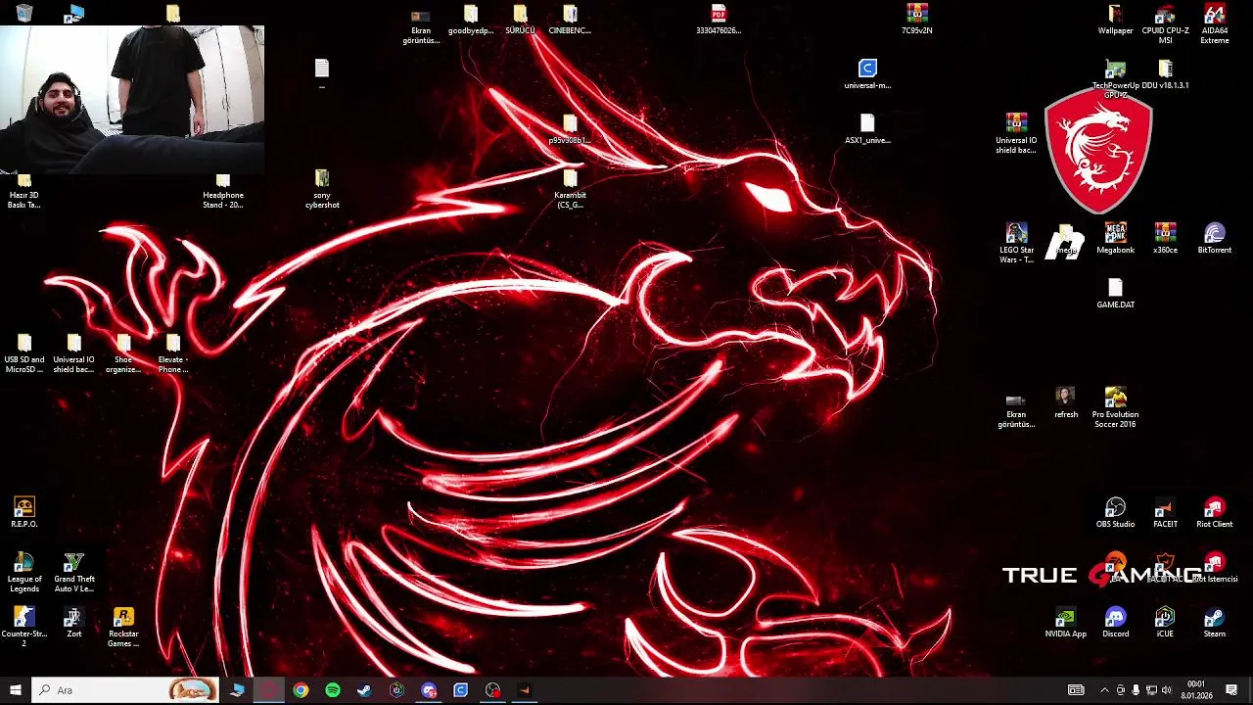Open the volume control in system tray
This screenshot has width=1253, height=705.
click(1166, 690)
